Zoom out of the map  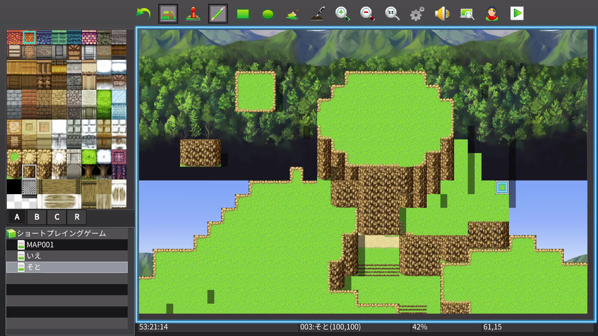tap(367, 14)
